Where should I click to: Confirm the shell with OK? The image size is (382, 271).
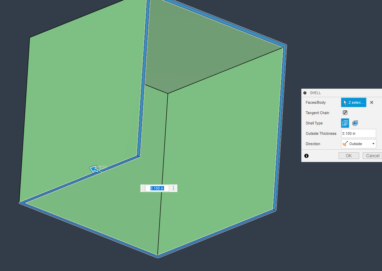(x=349, y=155)
